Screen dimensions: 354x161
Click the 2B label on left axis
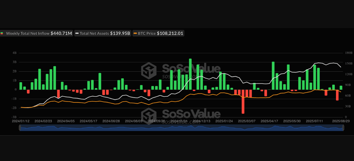pyautogui.click(x=14, y=71)
